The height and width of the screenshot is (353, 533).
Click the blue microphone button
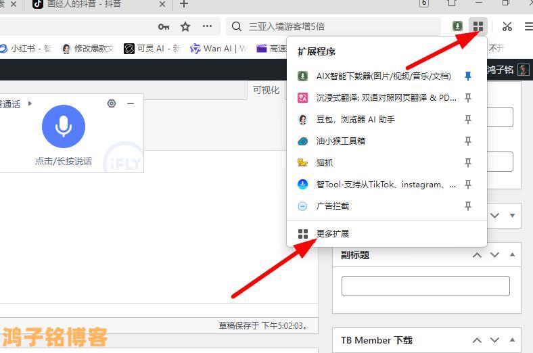tap(64, 126)
